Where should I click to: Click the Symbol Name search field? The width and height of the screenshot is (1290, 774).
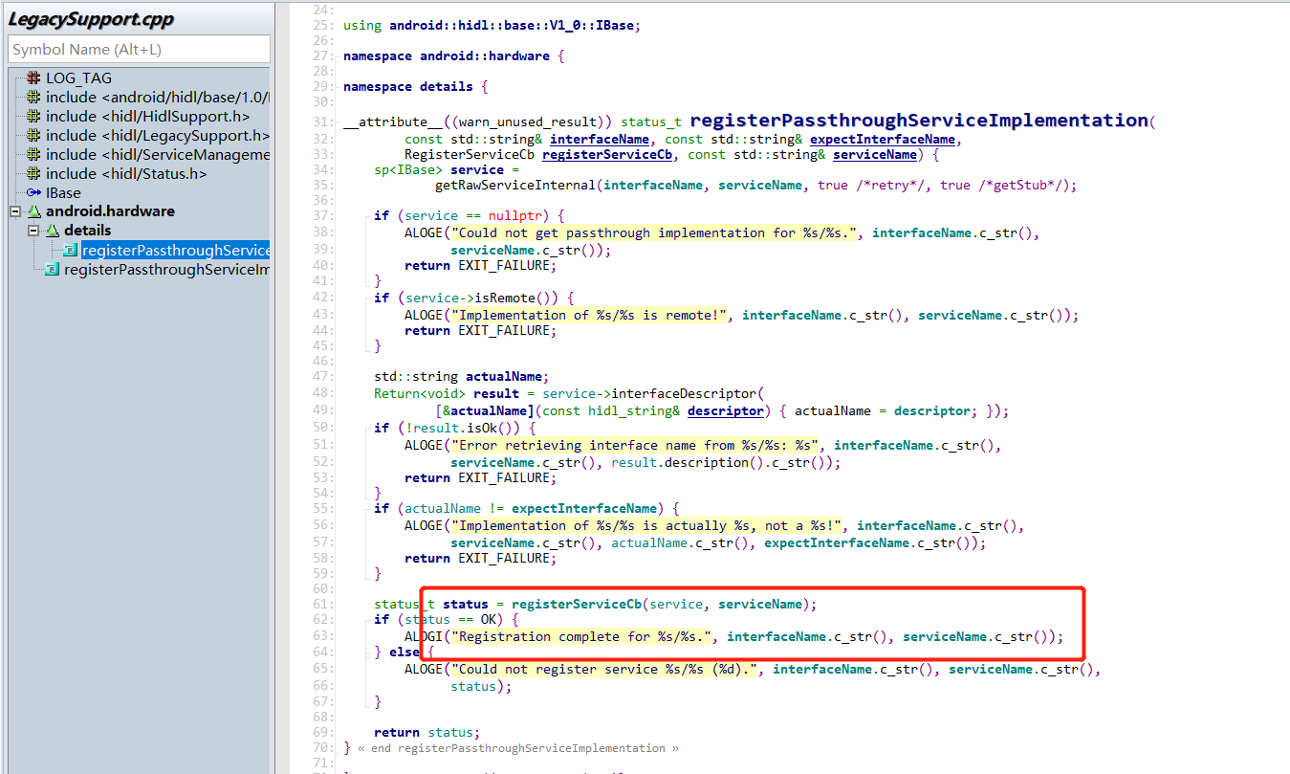(x=140, y=49)
